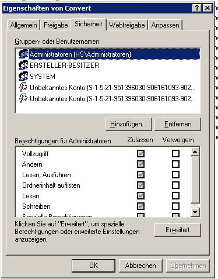Click the SYSTEM group icon
218x279 pixels.
tap(23, 76)
